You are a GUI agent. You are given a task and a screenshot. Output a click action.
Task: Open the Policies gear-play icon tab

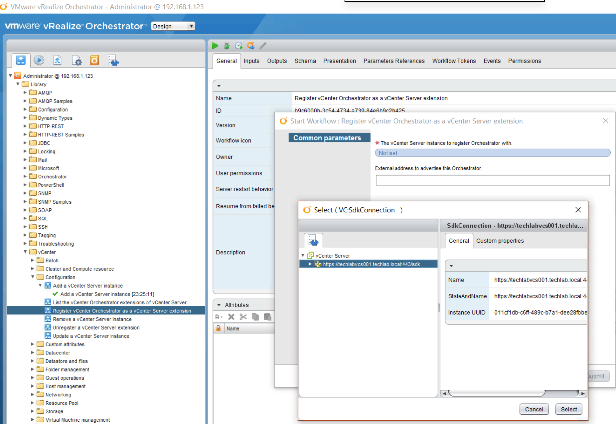pyautogui.click(x=39, y=60)
